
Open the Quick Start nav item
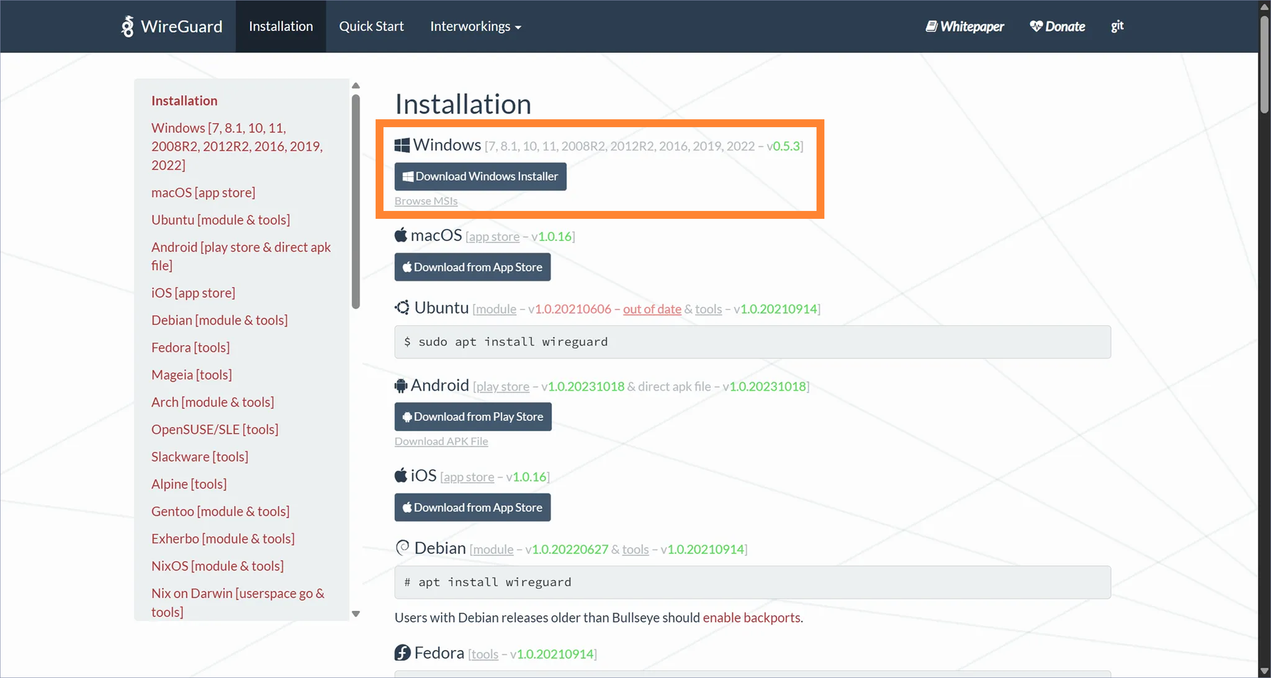[371, 26]
